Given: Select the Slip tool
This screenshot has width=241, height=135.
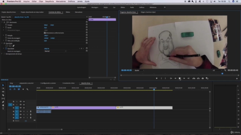Looking at the screenshot, I should pyautogui.click(x=3, y=98).
